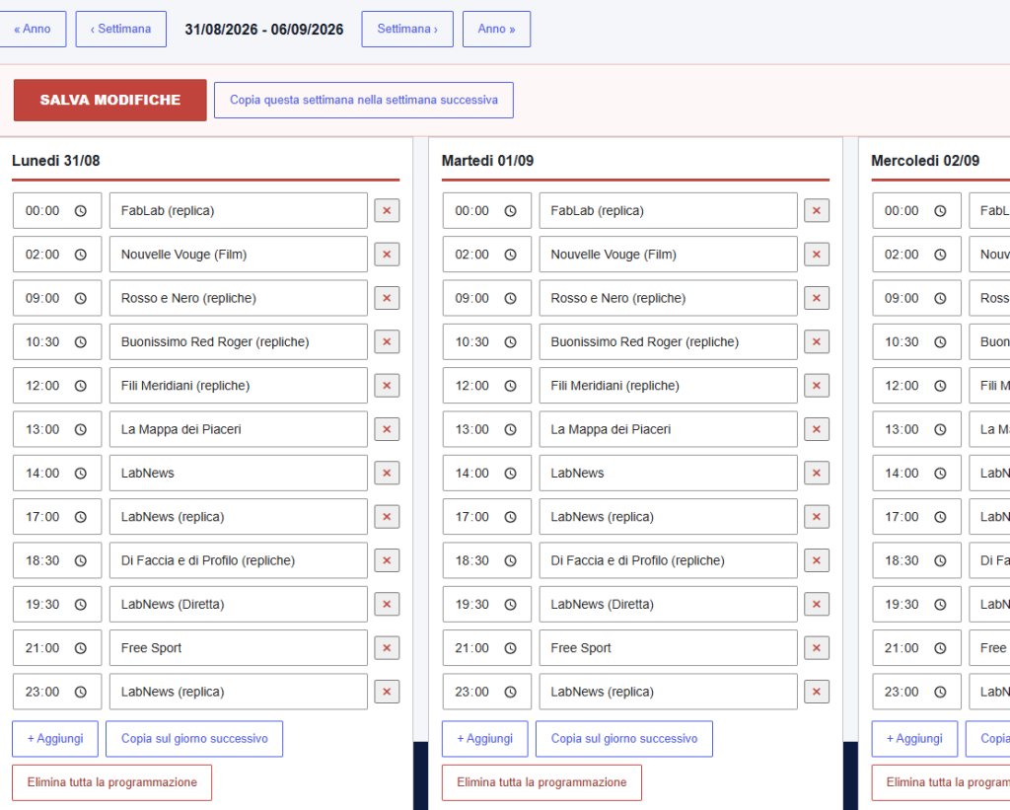This screenshot has height=810, width=1010.
Task: Delete all programming for Monday 31/08
Action: click(x=112, y=782)
